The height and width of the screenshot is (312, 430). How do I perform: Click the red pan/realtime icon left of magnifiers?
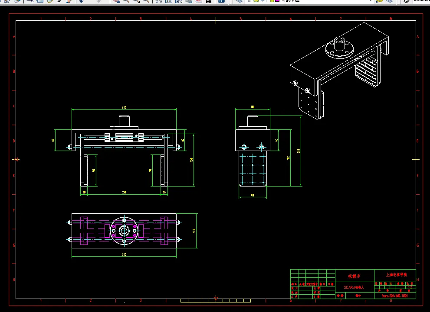pos(116,1)
